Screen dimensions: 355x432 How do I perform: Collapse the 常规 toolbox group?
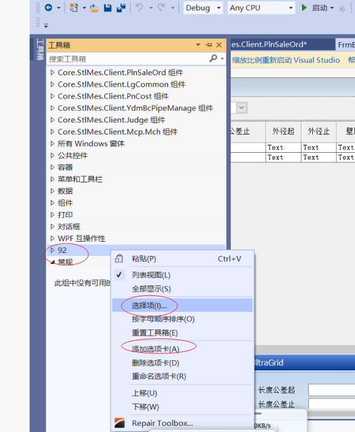click(x=52, y=262)
